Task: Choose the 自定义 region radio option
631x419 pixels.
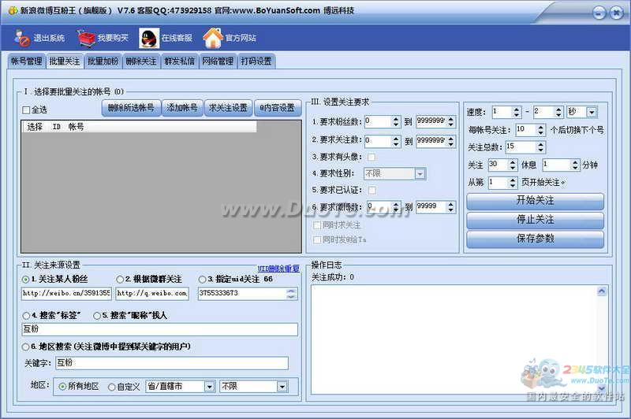Action: tap(112, 387)
